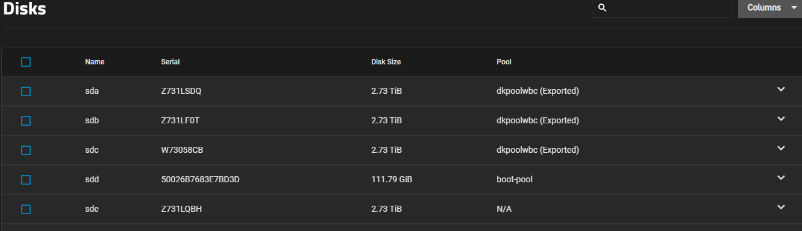Toggle the select-all disks checkbox
Image resolution: width=802 pixels, height=231 pixels.
click(26, 62)
